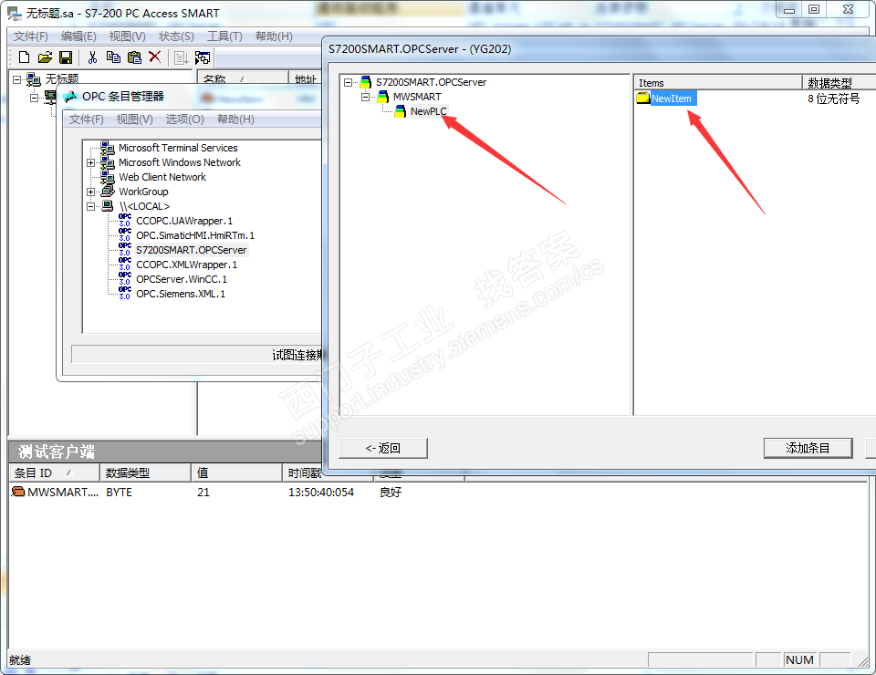Click the OPC icon beside OPCServer.WinCC.1

pos(125,278)
